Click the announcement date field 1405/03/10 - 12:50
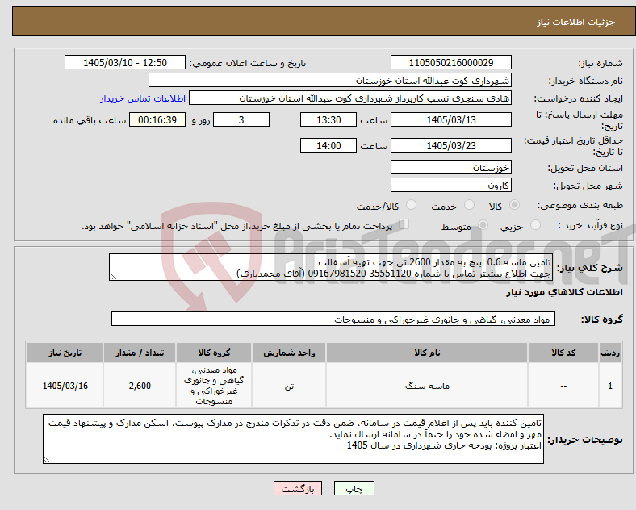Viewport: 636px width, 510px height. click(125, 62)
